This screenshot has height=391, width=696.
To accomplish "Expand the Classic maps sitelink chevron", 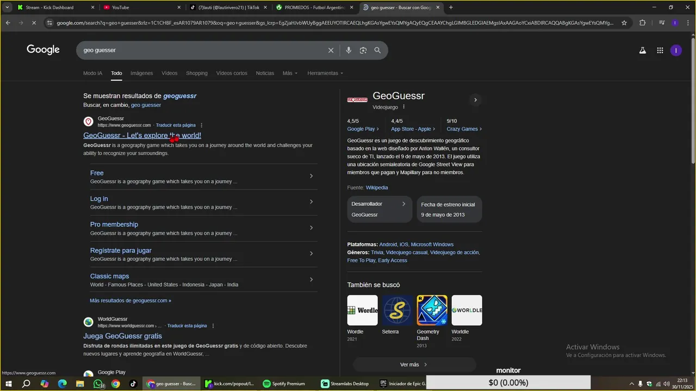I will pos(311,280).
